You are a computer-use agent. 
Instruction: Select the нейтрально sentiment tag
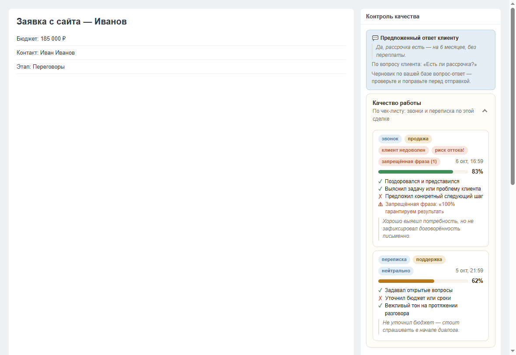tap(396, 271)
